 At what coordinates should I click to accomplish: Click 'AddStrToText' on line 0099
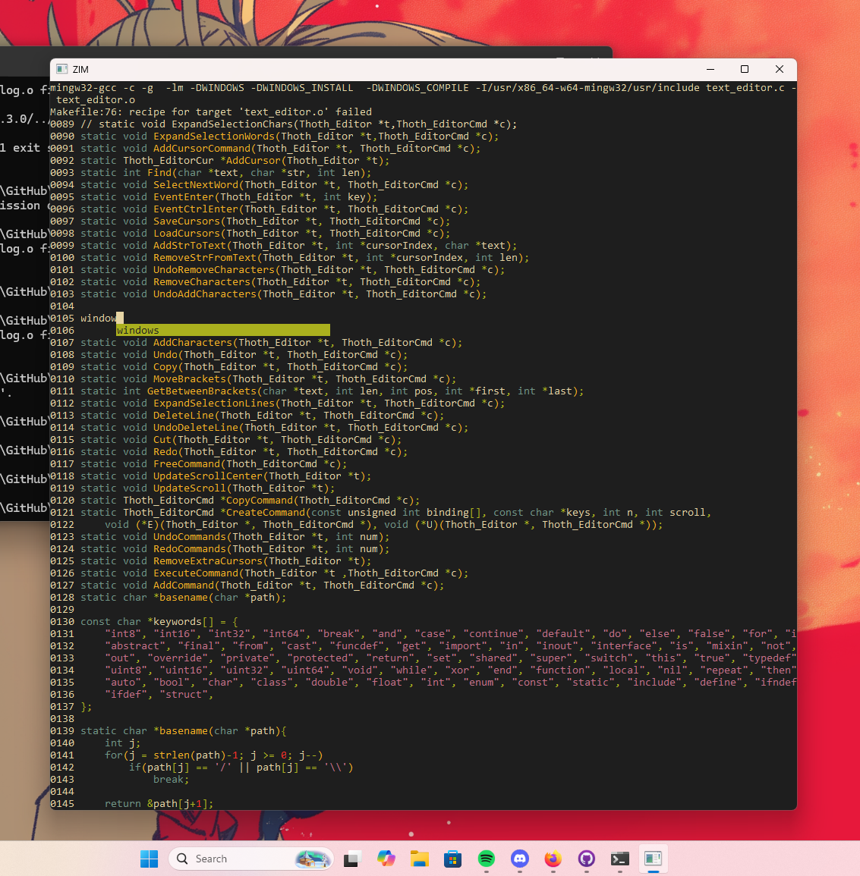click(x=190, y=246)
